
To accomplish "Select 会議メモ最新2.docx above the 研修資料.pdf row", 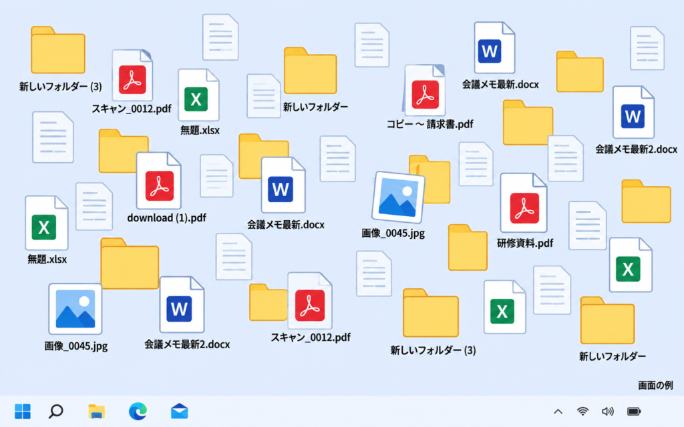I will (633, 112).
